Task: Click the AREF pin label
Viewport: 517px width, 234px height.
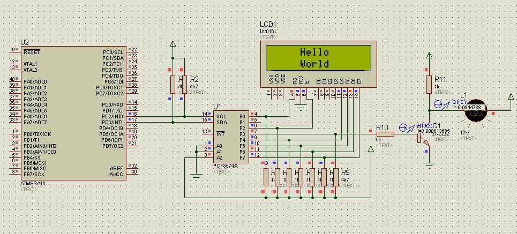Action: 116,169
